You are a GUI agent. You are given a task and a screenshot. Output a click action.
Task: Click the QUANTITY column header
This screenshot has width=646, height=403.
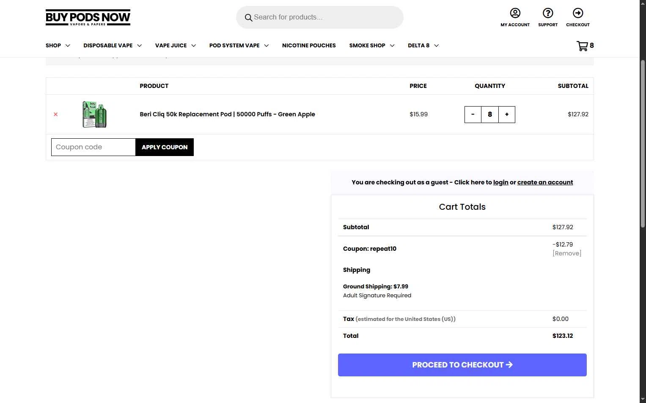[490, 86]
